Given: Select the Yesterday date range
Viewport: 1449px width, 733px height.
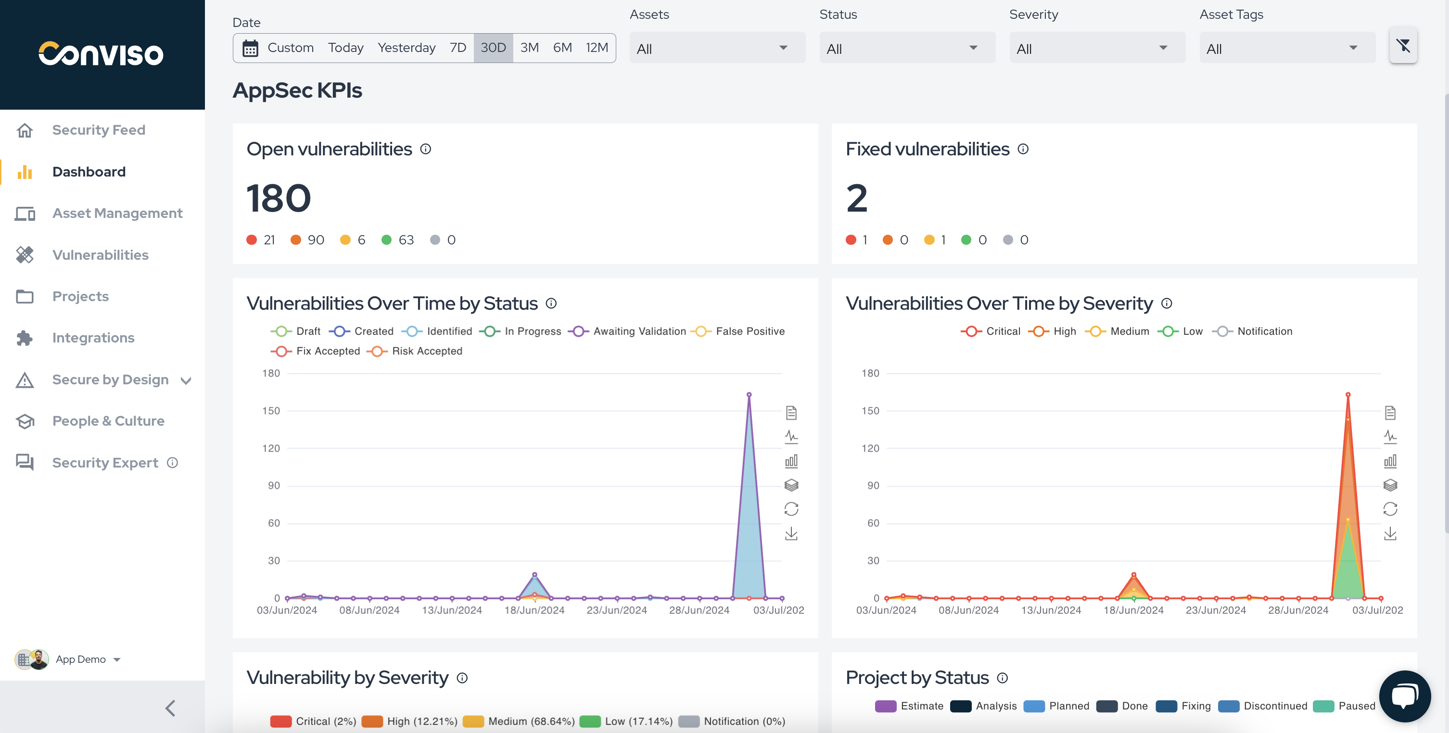Looking at the screenshot, I should tap(407, 48).
